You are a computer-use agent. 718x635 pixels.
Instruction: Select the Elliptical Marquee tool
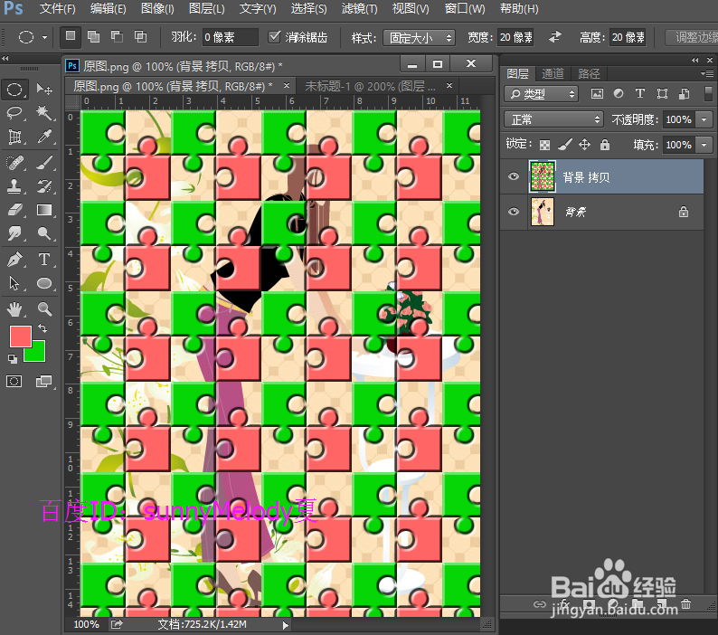[14, 90]
